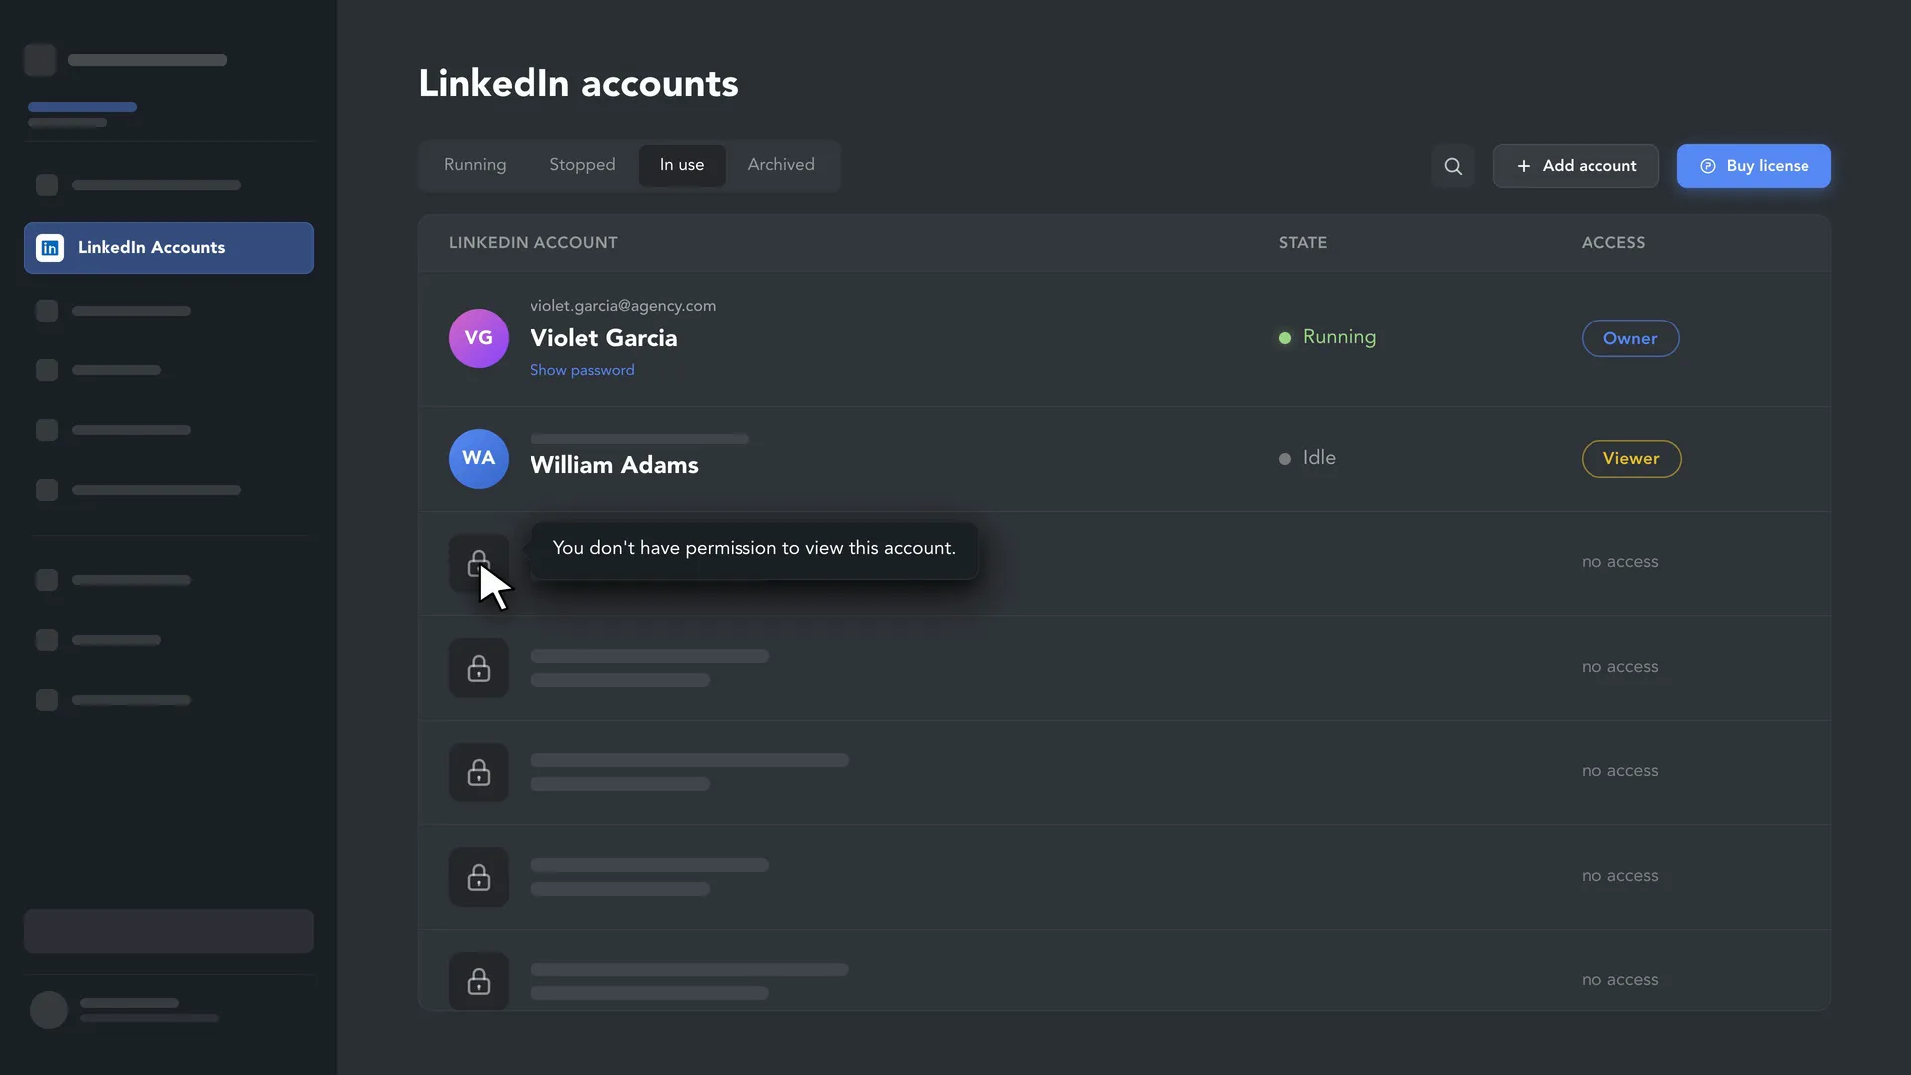Click Violet Garcia's VG avatar

(479, 338)
